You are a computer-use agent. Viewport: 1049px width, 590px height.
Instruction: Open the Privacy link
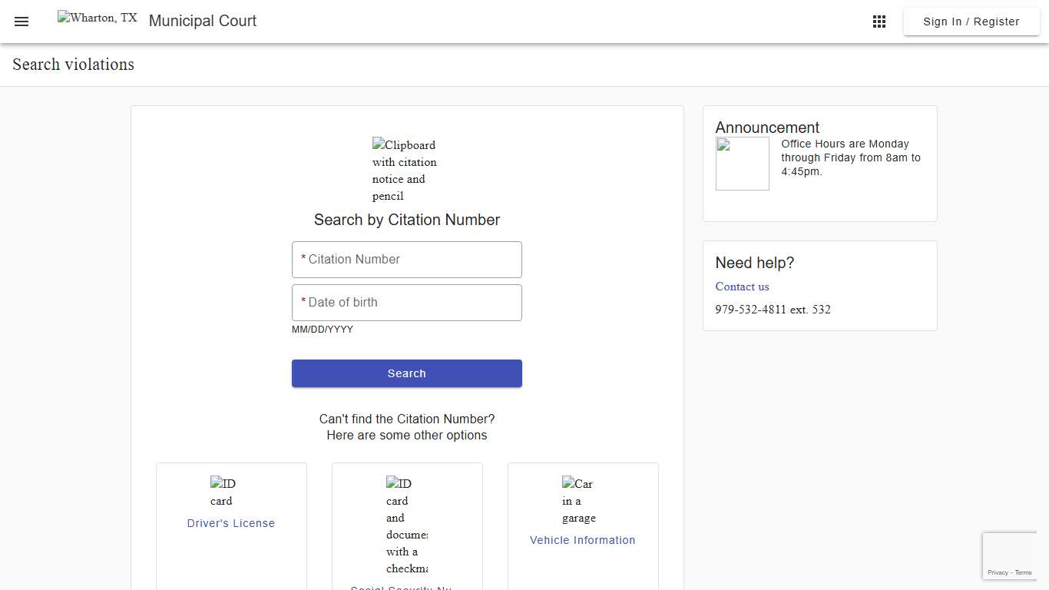[1000, 572]
